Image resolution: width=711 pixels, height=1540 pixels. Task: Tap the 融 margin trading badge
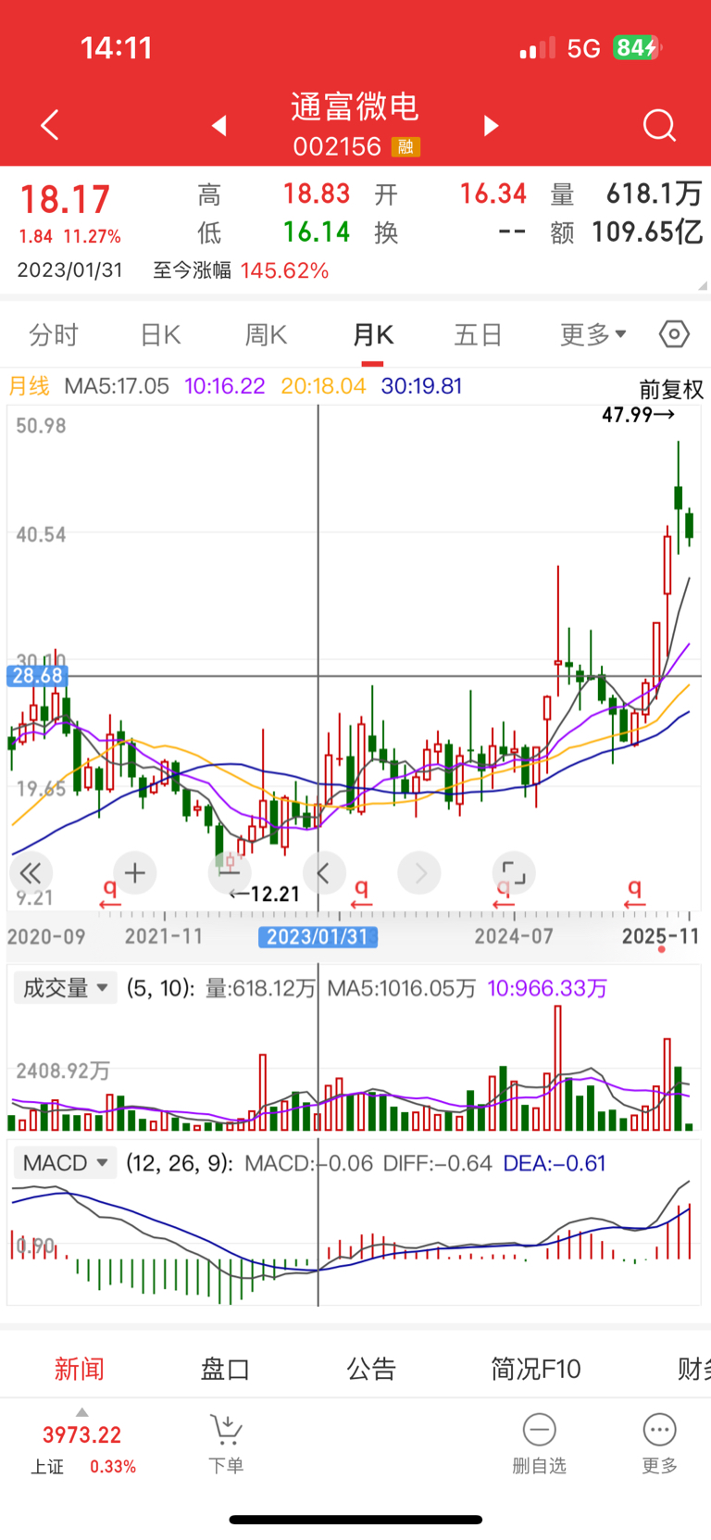[x=405, y=146]
